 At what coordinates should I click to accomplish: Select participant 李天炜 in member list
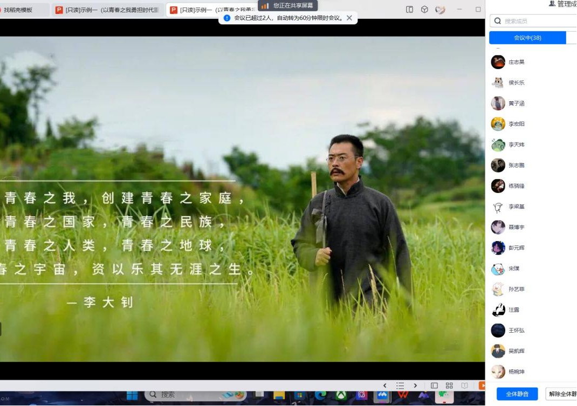tap(516, 144)
